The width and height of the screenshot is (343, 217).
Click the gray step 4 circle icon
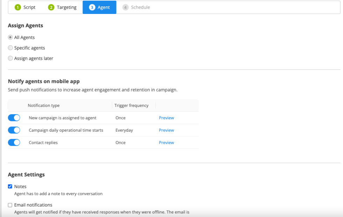point(126,7)
